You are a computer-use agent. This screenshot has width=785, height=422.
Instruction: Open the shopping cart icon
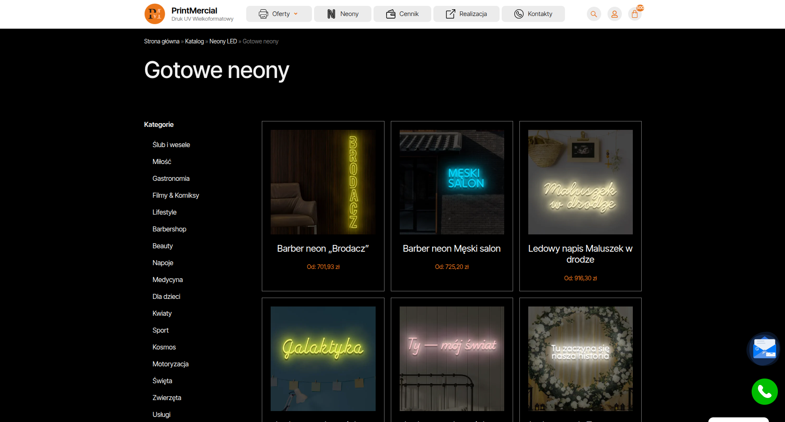coord(634,14)
